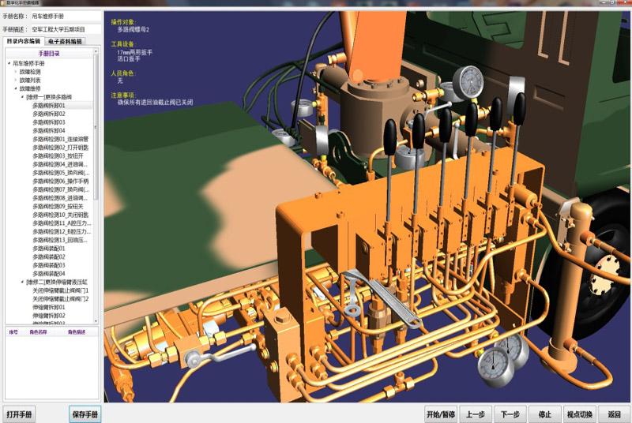Select 多路阀装配01 in the tree
This screenshot has width=632, height=423.
(48, 248)
